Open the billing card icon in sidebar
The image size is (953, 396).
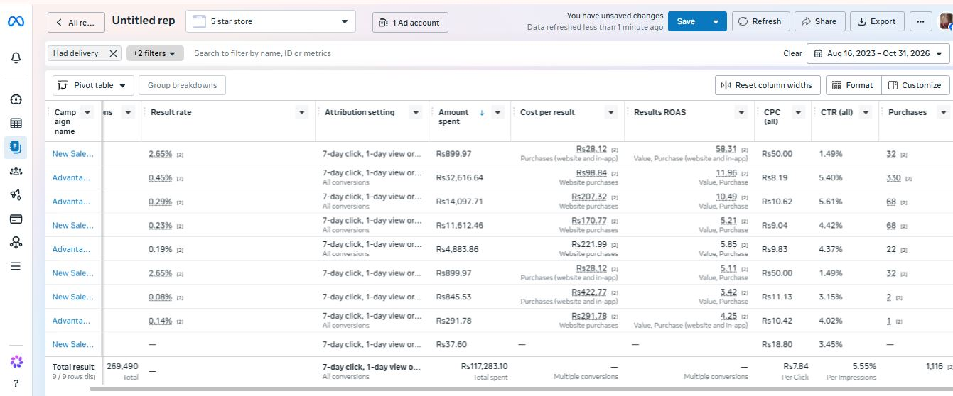[x=16, y=219]
